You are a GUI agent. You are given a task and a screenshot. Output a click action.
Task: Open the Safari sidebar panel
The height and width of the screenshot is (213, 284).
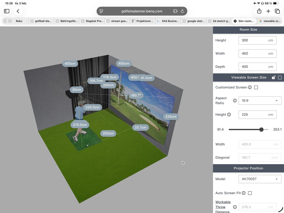(x=7, y=11)
